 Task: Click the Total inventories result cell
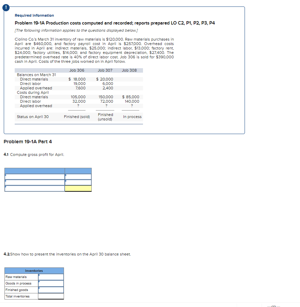pyautogui.click(x=51, y=296)
